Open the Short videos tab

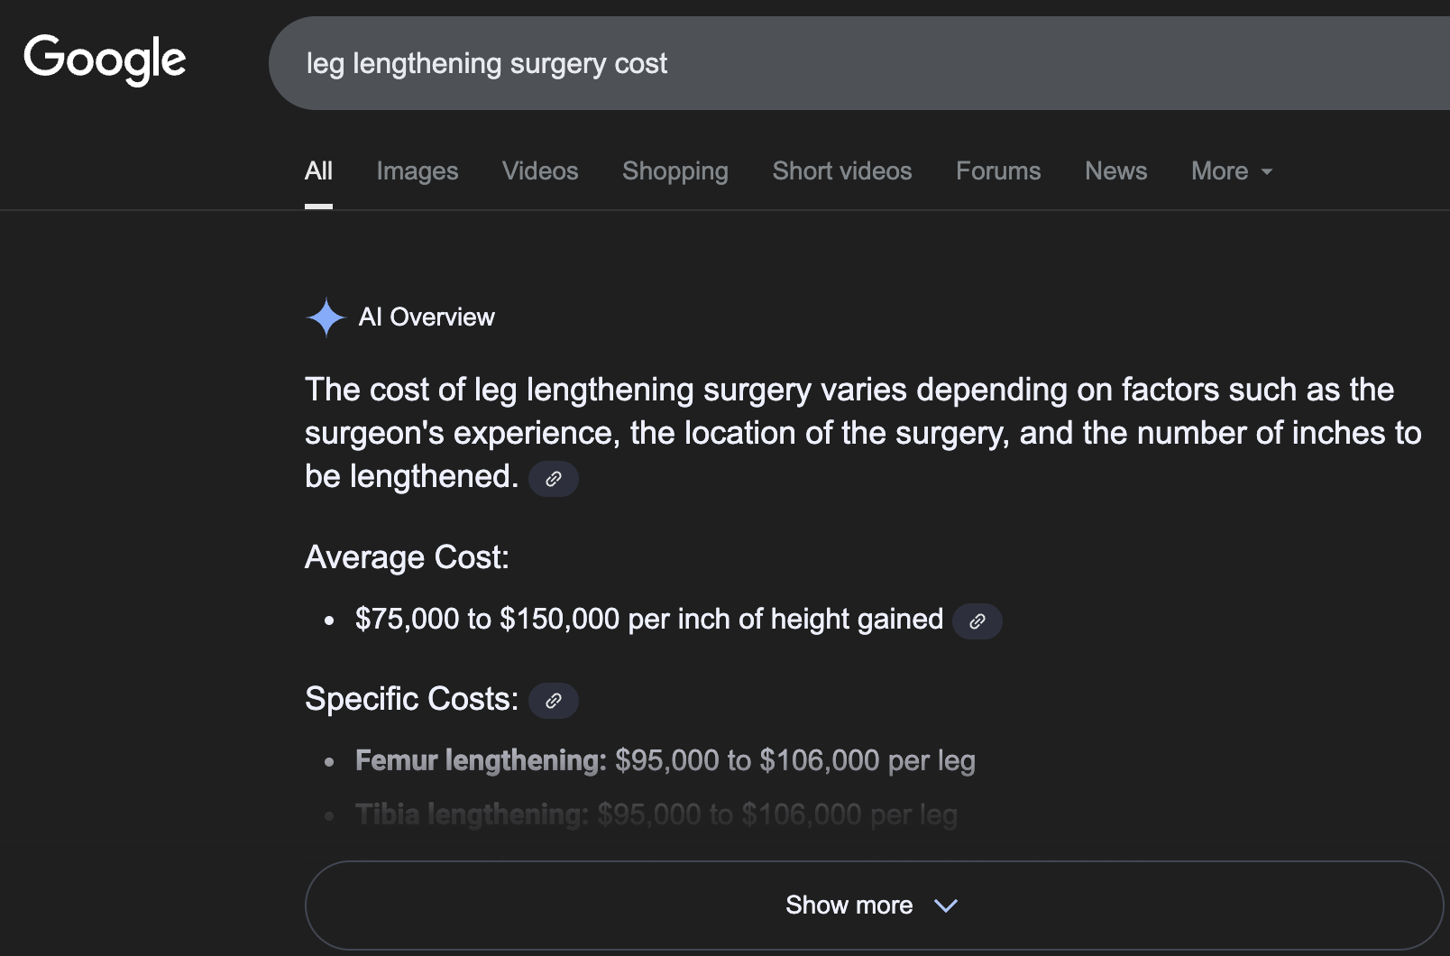click(x=841, y=171)
